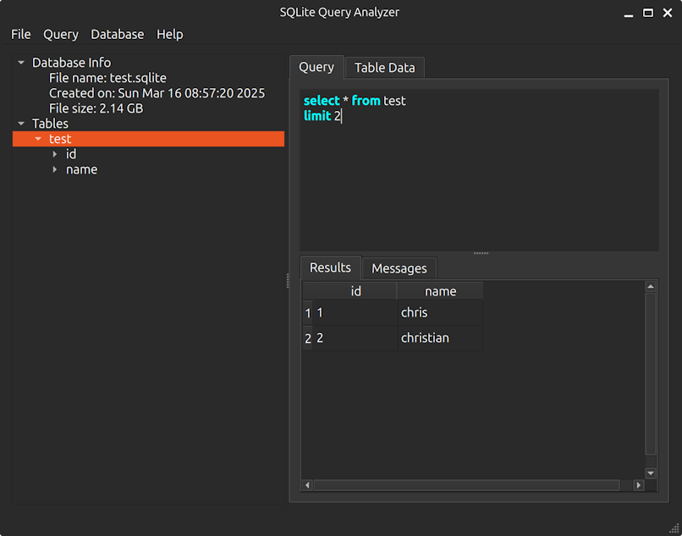Click the window resize grip corner
682x536 pixels.
point(674,528)
